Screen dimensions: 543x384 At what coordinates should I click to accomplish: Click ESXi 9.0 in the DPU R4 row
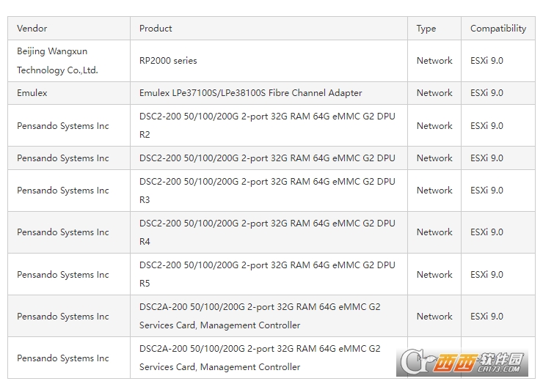pos(486,232)
